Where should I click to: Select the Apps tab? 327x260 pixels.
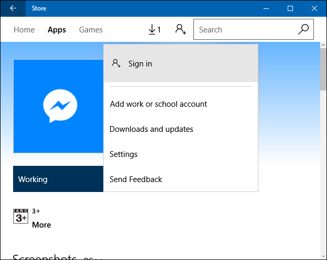57,30
